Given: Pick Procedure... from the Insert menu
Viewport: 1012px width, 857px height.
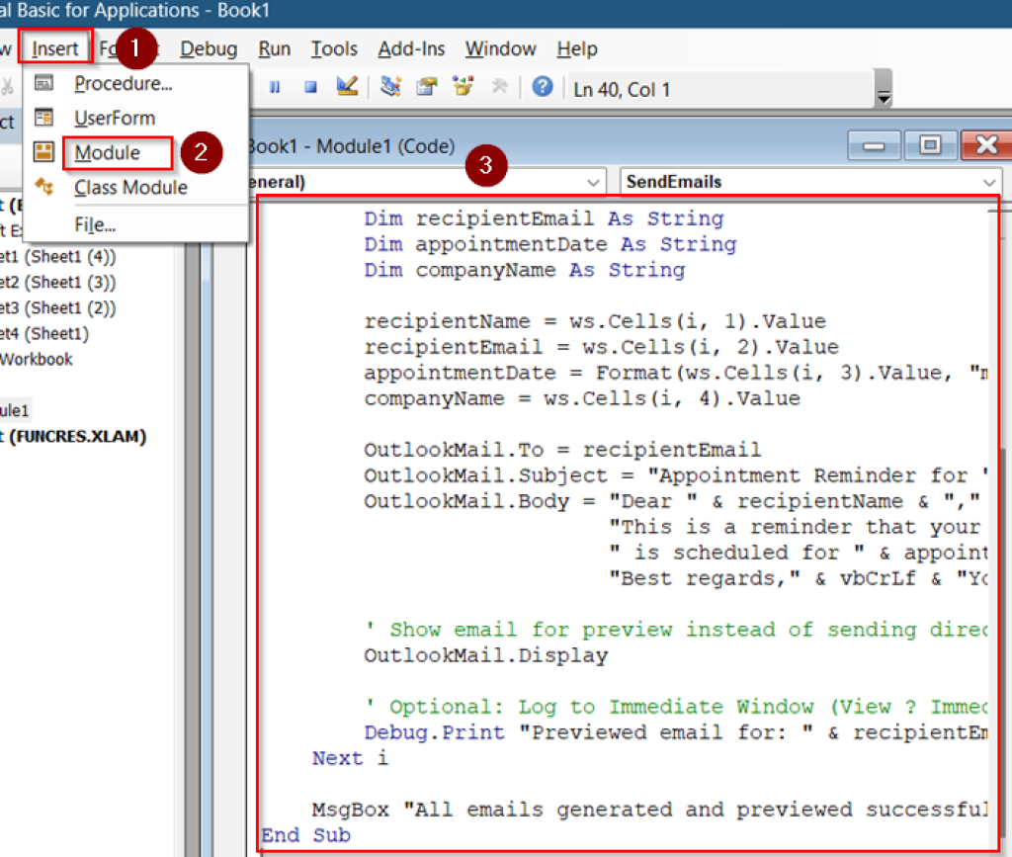Looking at the screenshot, I should pyautogui.click(x=124, y=84).
